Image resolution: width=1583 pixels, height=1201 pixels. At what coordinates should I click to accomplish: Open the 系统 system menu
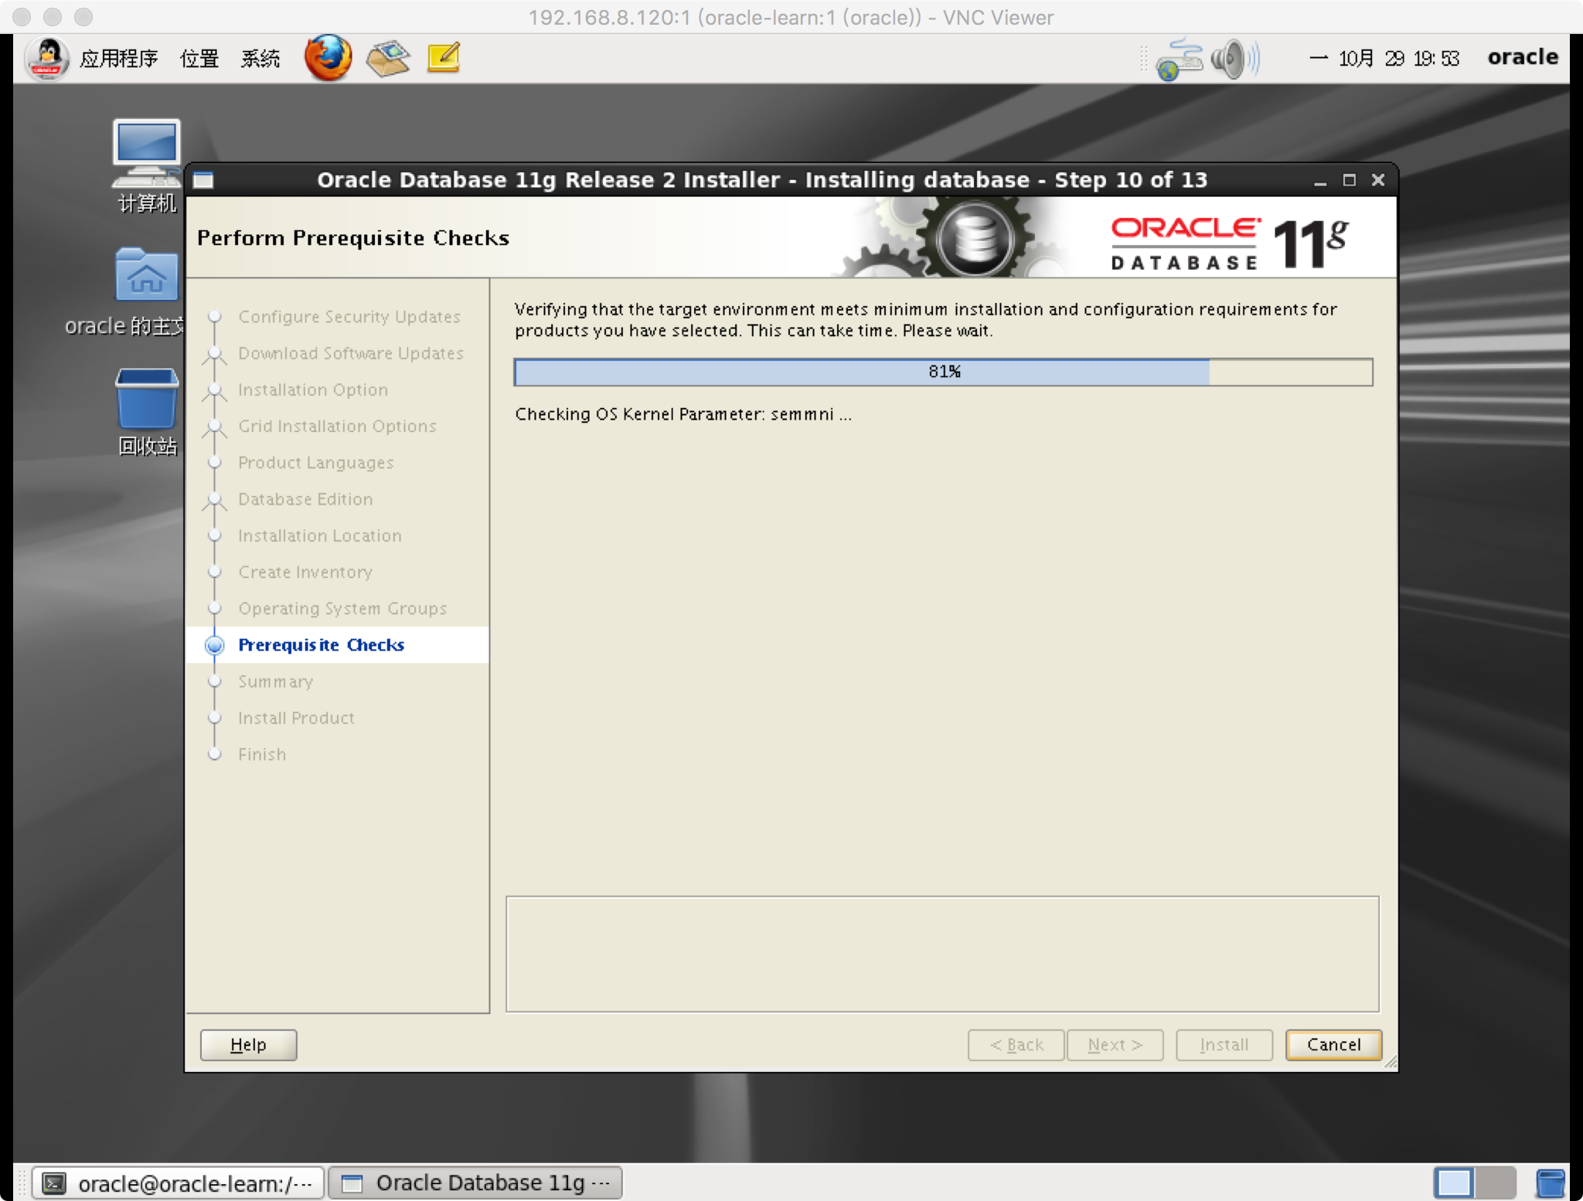[260, 60]
